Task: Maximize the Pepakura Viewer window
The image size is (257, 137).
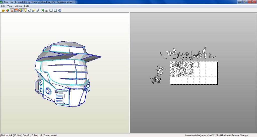Action: 245,2
